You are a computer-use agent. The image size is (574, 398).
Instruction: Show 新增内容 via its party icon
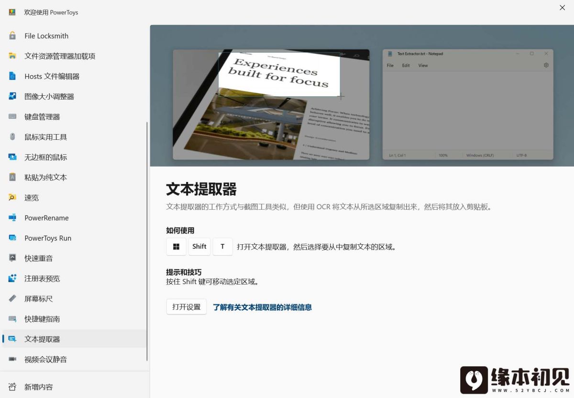[x=12, y=387]
